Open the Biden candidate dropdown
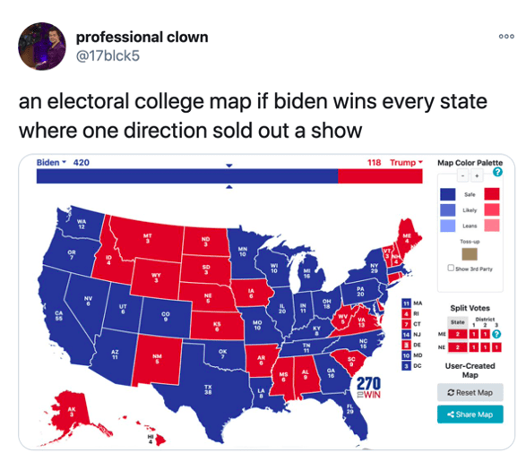Viewport: 526px width, 461px height. coord(51,163)
